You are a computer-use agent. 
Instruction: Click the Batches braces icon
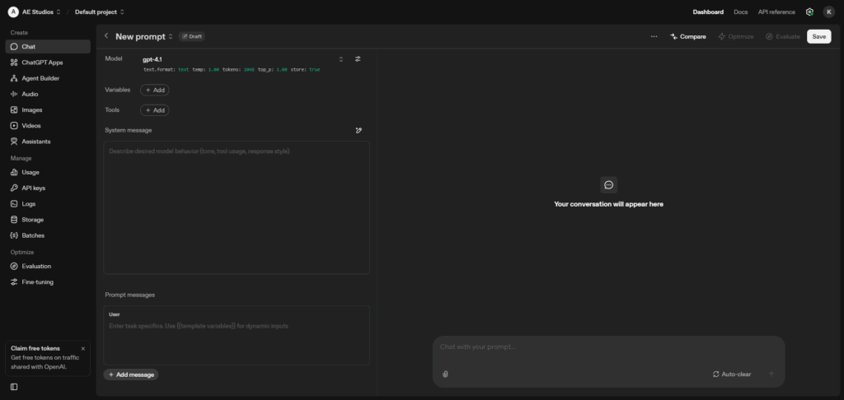pos(14,235)
